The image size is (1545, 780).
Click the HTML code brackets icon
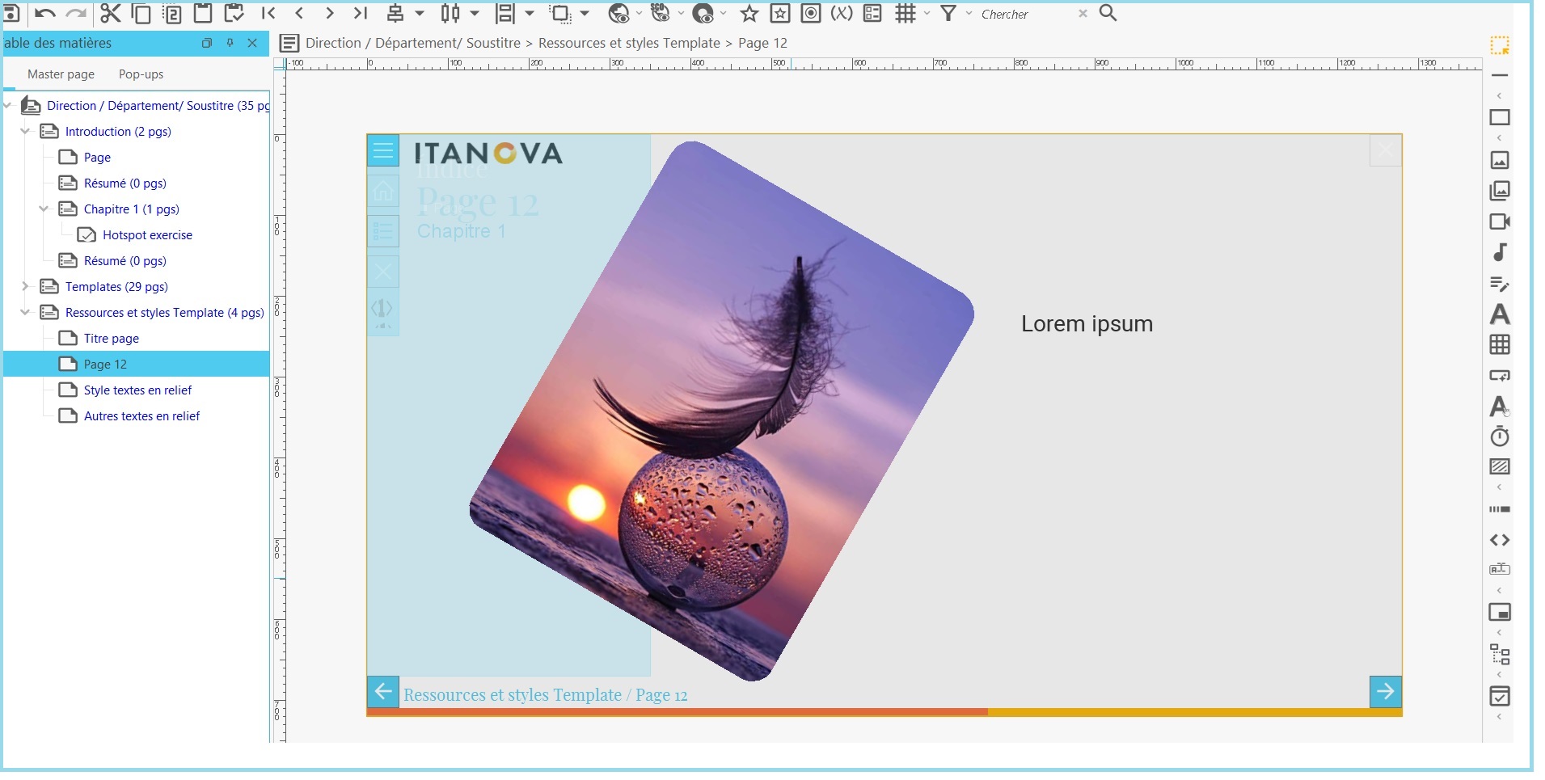tap(1500, 540)
